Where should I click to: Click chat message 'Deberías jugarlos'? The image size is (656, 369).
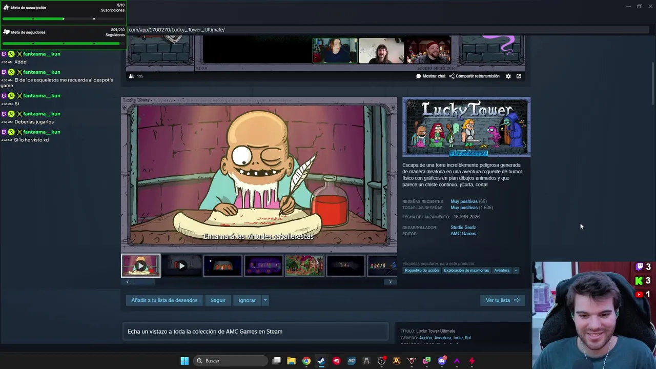(x=34, y=122)
